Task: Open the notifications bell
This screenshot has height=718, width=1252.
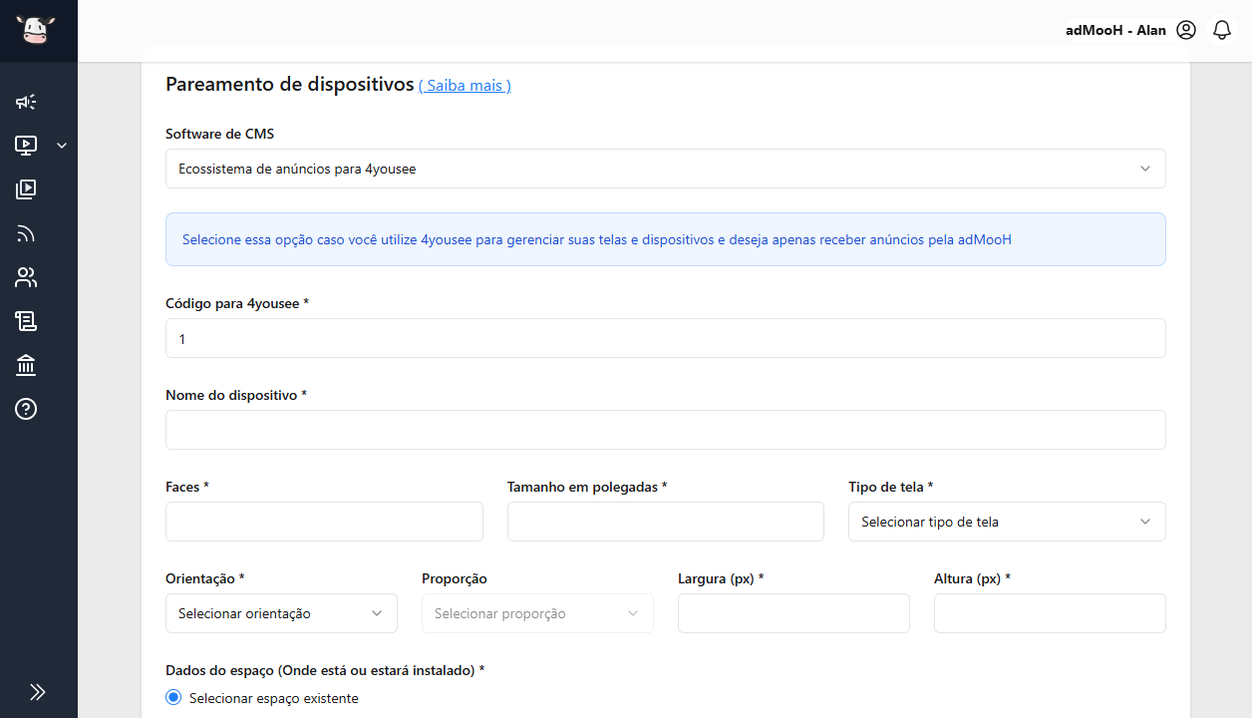Action: point(1222,30)
